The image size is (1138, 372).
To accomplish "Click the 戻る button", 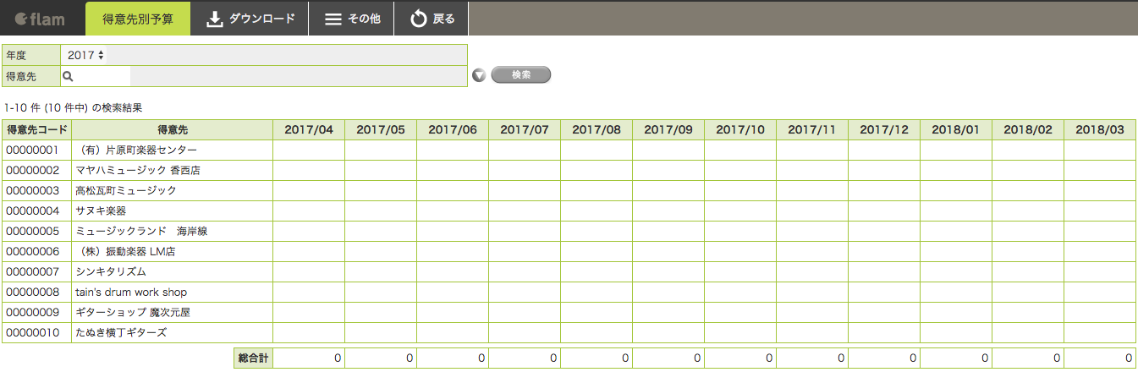I will [432, 19].
